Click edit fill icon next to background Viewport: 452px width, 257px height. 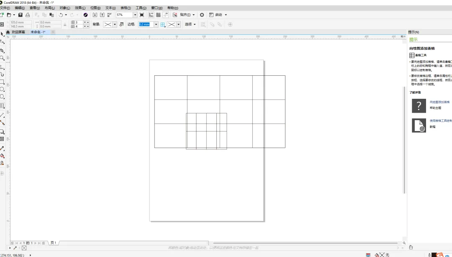(122, 24)
